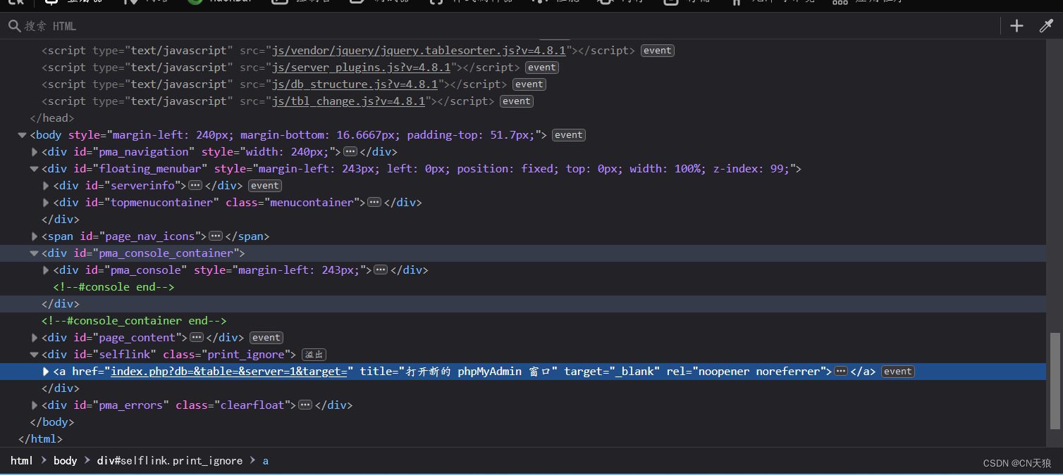1063x475 pixels.
Task: Expand the pma_errors div node
Action: [35, 405]
